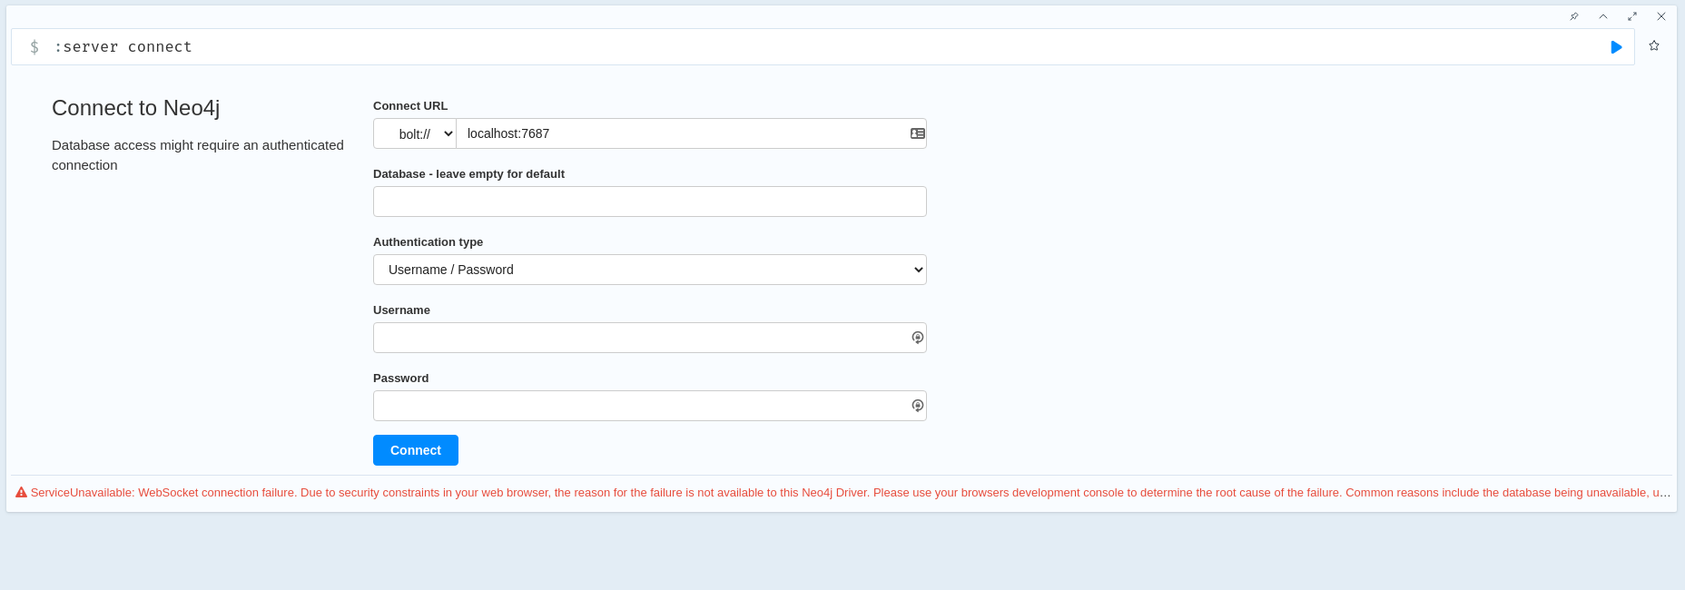This screenshot has width=1685, height=590.
Task: Open the bolt:// protocol dropdown
Action: coord(415,133)
